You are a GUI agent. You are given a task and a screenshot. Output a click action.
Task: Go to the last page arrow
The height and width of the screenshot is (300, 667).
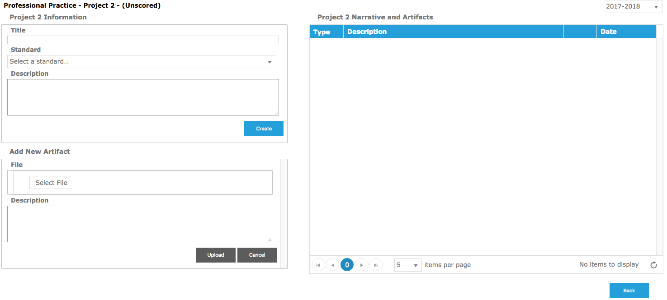tap(376, 265)
